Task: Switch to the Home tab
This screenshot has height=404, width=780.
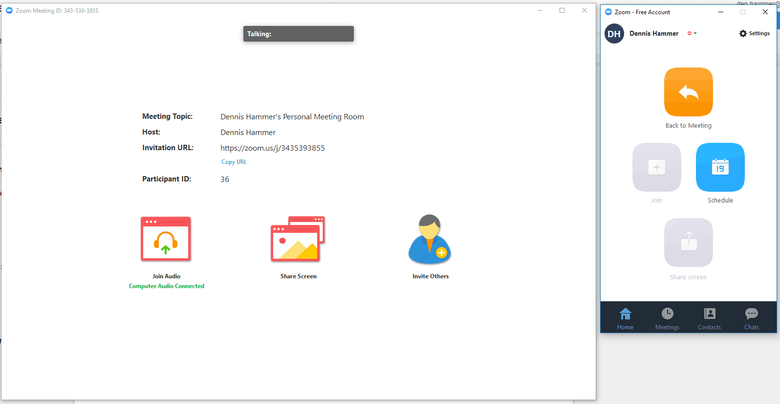Action: [625, 319]
